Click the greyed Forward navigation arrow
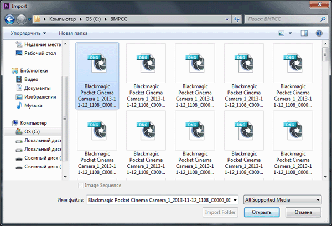 click(x=22, y=19)
